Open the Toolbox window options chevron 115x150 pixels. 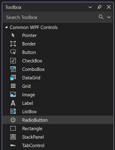90,7
